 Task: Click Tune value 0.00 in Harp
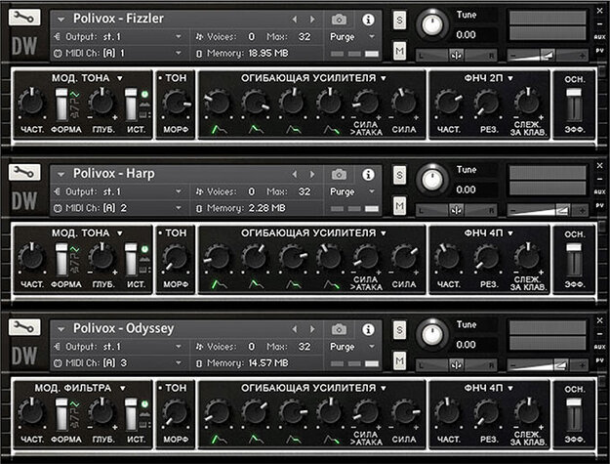(467, 190)
